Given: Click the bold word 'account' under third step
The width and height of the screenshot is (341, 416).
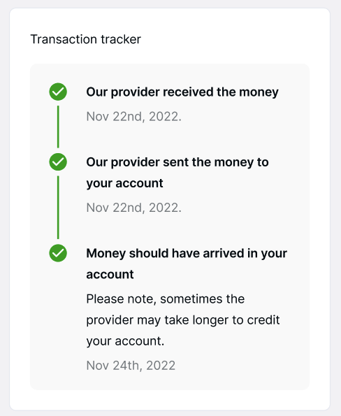Looking at the screenshot, I should [x=110, y=275].
